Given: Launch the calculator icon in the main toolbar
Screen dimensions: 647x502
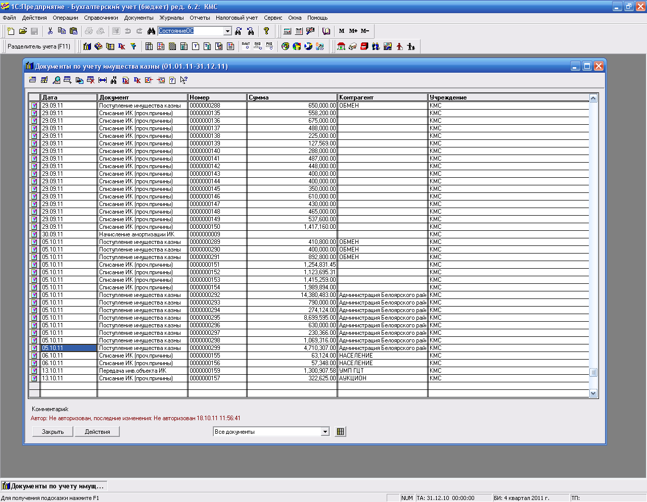Looking at the screenshot, I should pos(287,31).
